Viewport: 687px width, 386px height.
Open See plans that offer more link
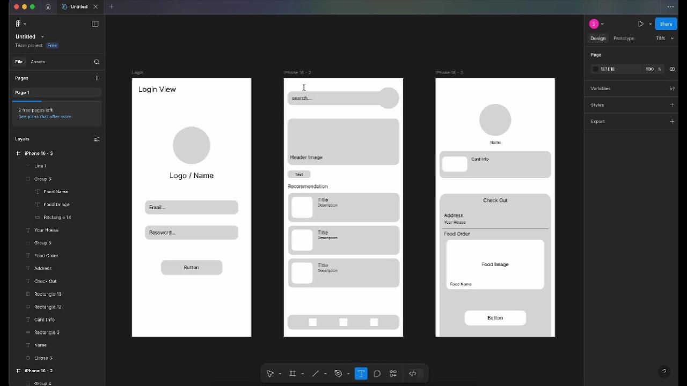[x=45, y=116]
